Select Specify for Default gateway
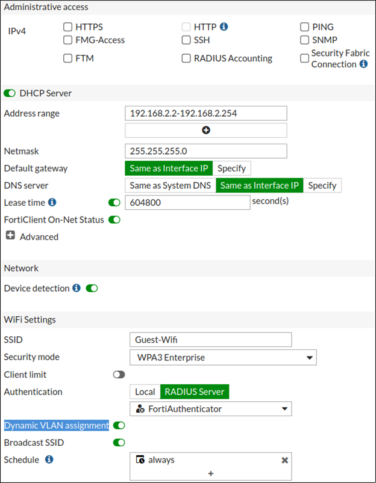The width and height of the screenshot is (376, 483). point(231,168)
